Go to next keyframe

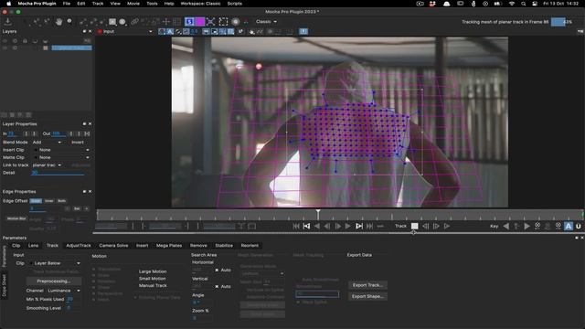click(526, 226)
